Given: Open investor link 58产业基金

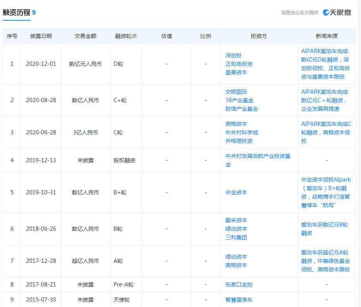Looking at the screenshot, I should coord(240,100).
